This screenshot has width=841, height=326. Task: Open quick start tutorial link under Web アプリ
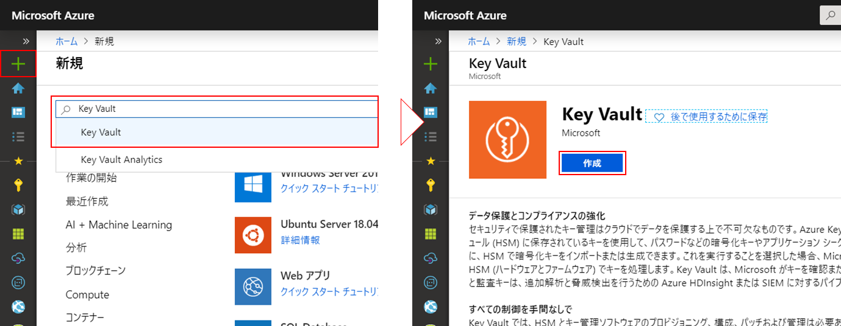[329, 291]
